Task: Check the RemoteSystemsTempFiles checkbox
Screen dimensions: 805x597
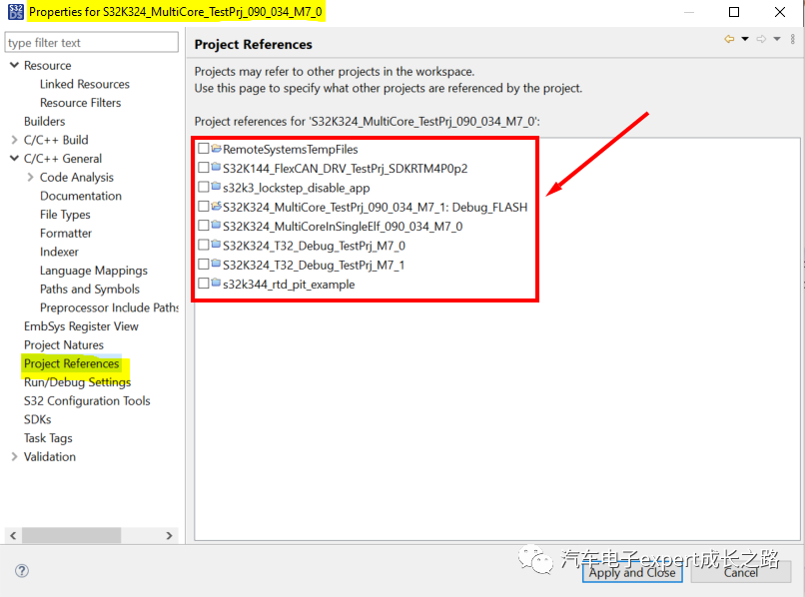Action: tap(204, 149)
